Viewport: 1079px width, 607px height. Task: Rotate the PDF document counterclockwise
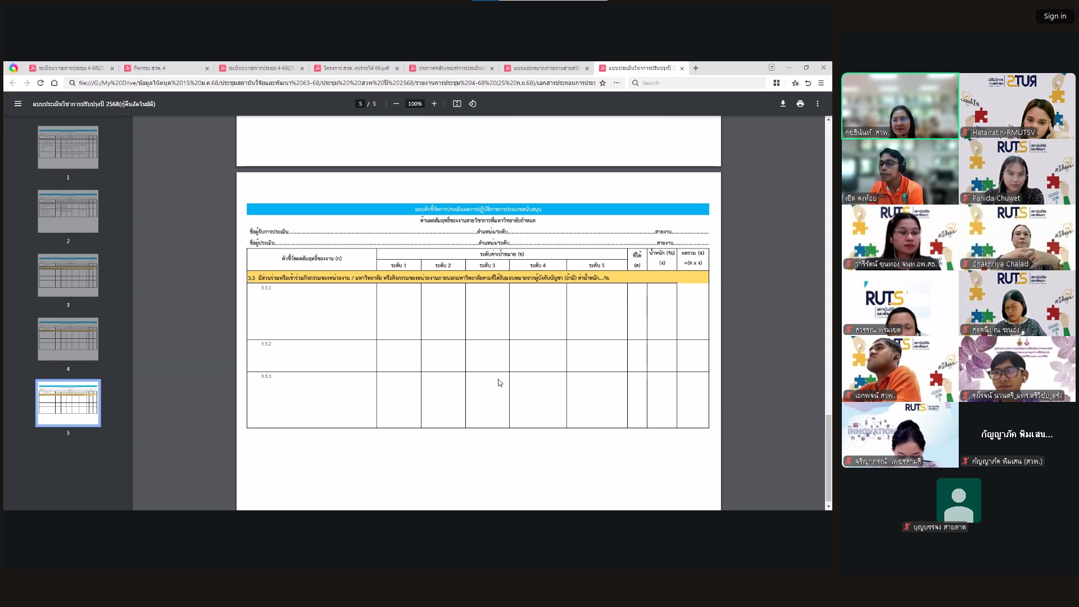(473, 104)
